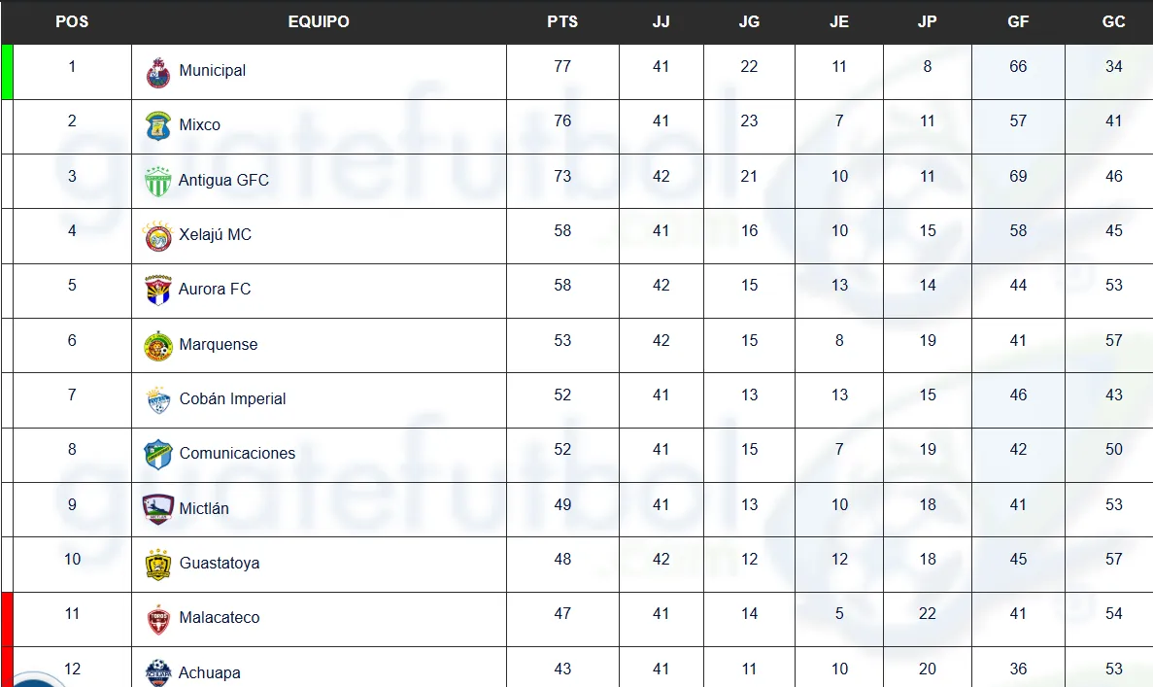Click the Mixco team crest icon

(x=157, y=126)
